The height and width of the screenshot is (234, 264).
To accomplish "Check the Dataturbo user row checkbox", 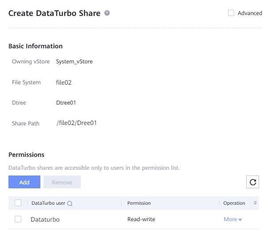I will pyautogui.click(x=18, y=219).
